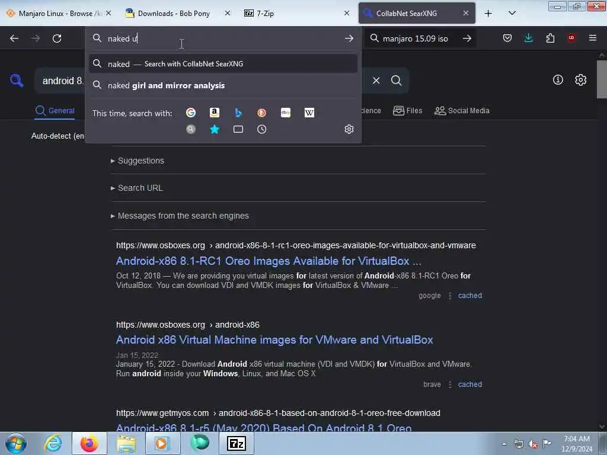Switch to the 7-Zip browser tab
The image size is (607, 455).
coord(297,13)
